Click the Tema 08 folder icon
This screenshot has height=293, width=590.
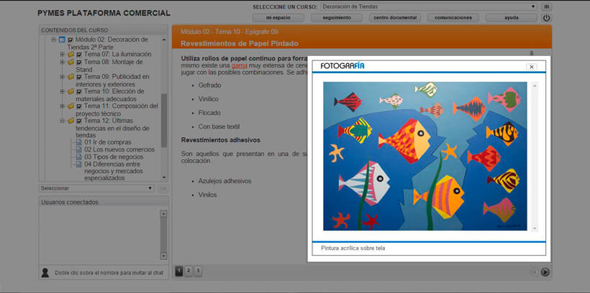tap(71, 62)
